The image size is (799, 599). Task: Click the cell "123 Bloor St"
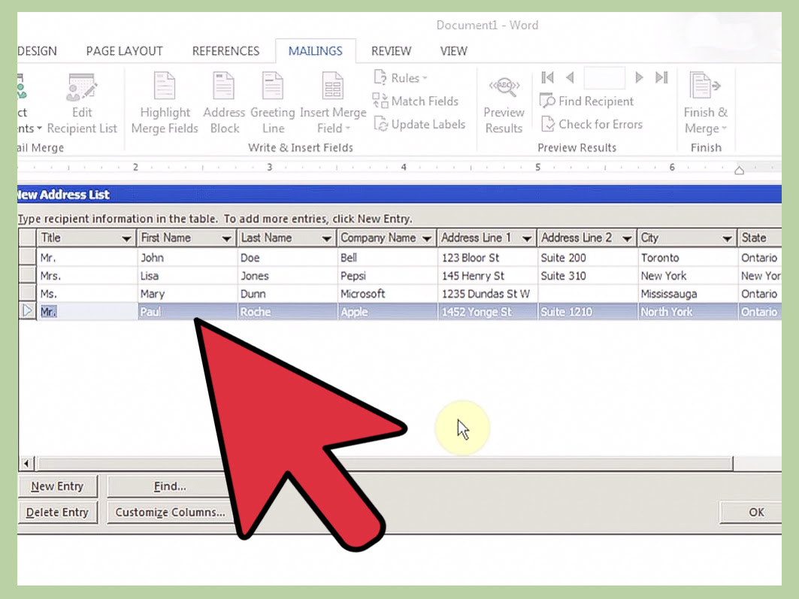(x=487, y=258)
